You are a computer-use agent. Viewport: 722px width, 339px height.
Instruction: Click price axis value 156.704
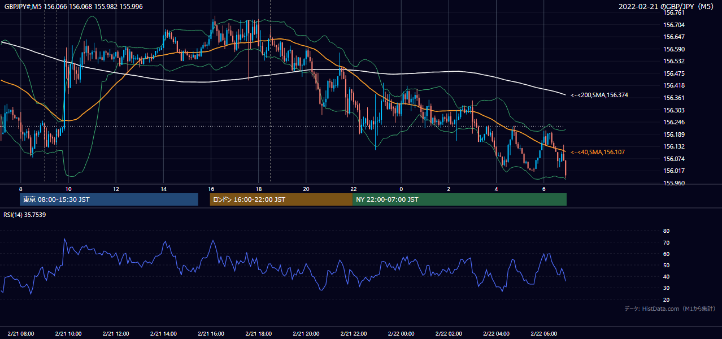point(673,25)
